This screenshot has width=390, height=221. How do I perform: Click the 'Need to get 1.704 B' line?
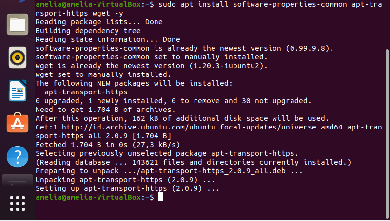point(105,110)
